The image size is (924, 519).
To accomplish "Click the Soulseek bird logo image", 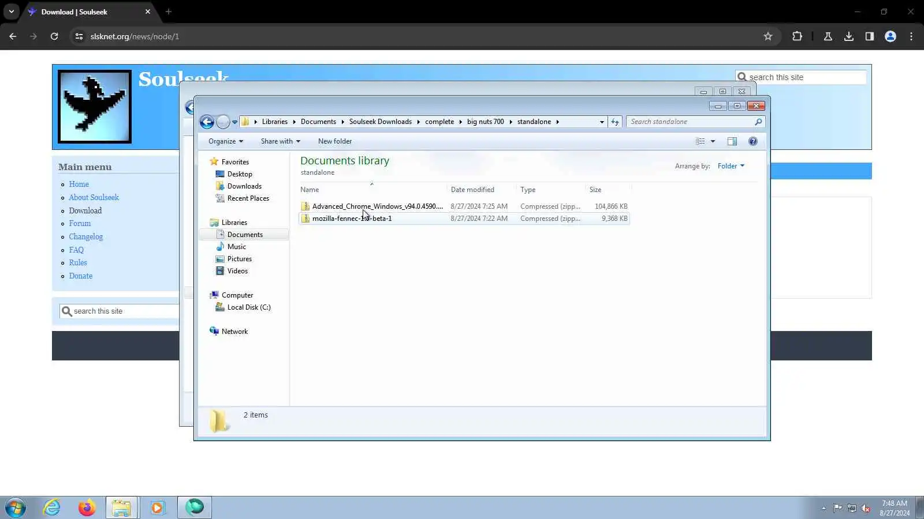I will click(x=95, y=107).
